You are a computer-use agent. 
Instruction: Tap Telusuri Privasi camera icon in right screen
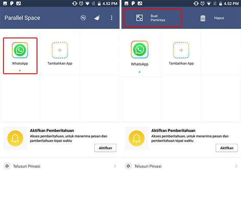(x=128, y=166)
